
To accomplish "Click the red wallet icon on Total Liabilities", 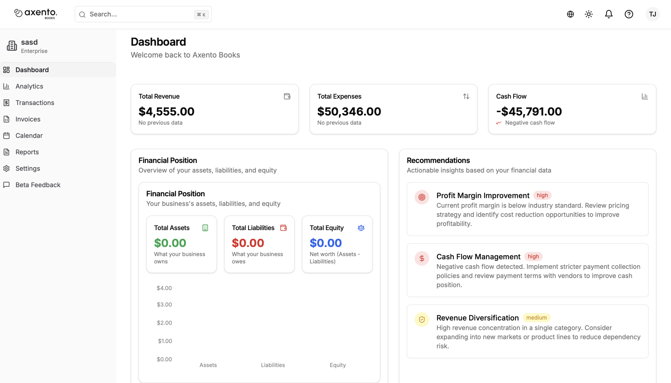I will [x=283, y=228].
